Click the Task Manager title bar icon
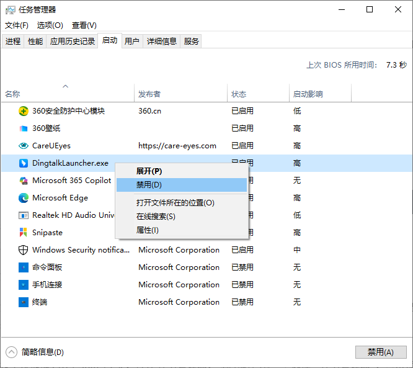This screenshot has height=368, width=413. tap(11, 10)
